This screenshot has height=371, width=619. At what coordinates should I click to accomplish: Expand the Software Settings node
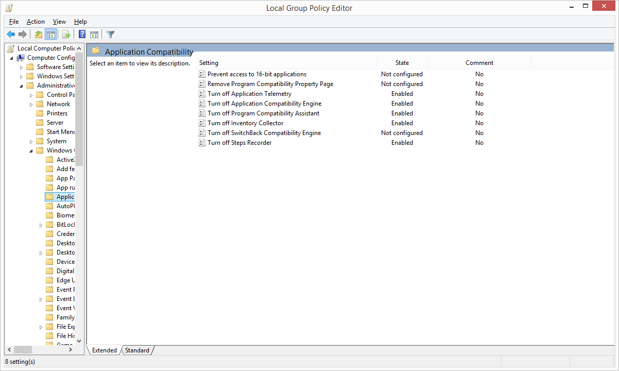tap(21, 67)
